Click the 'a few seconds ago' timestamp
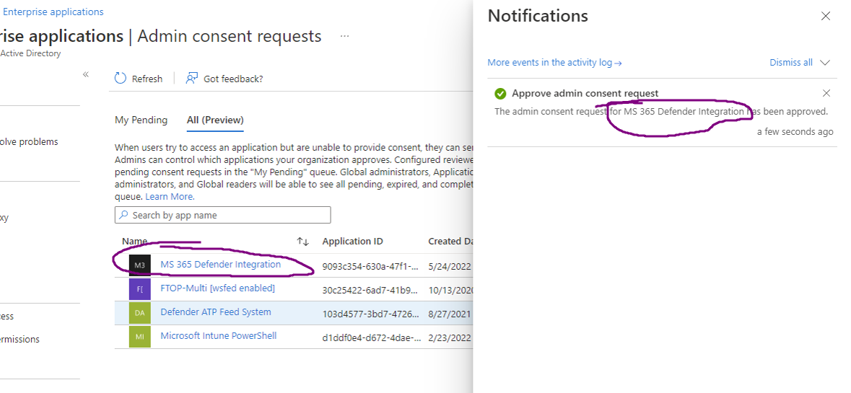The image size is (851, 393). [795, 132]
